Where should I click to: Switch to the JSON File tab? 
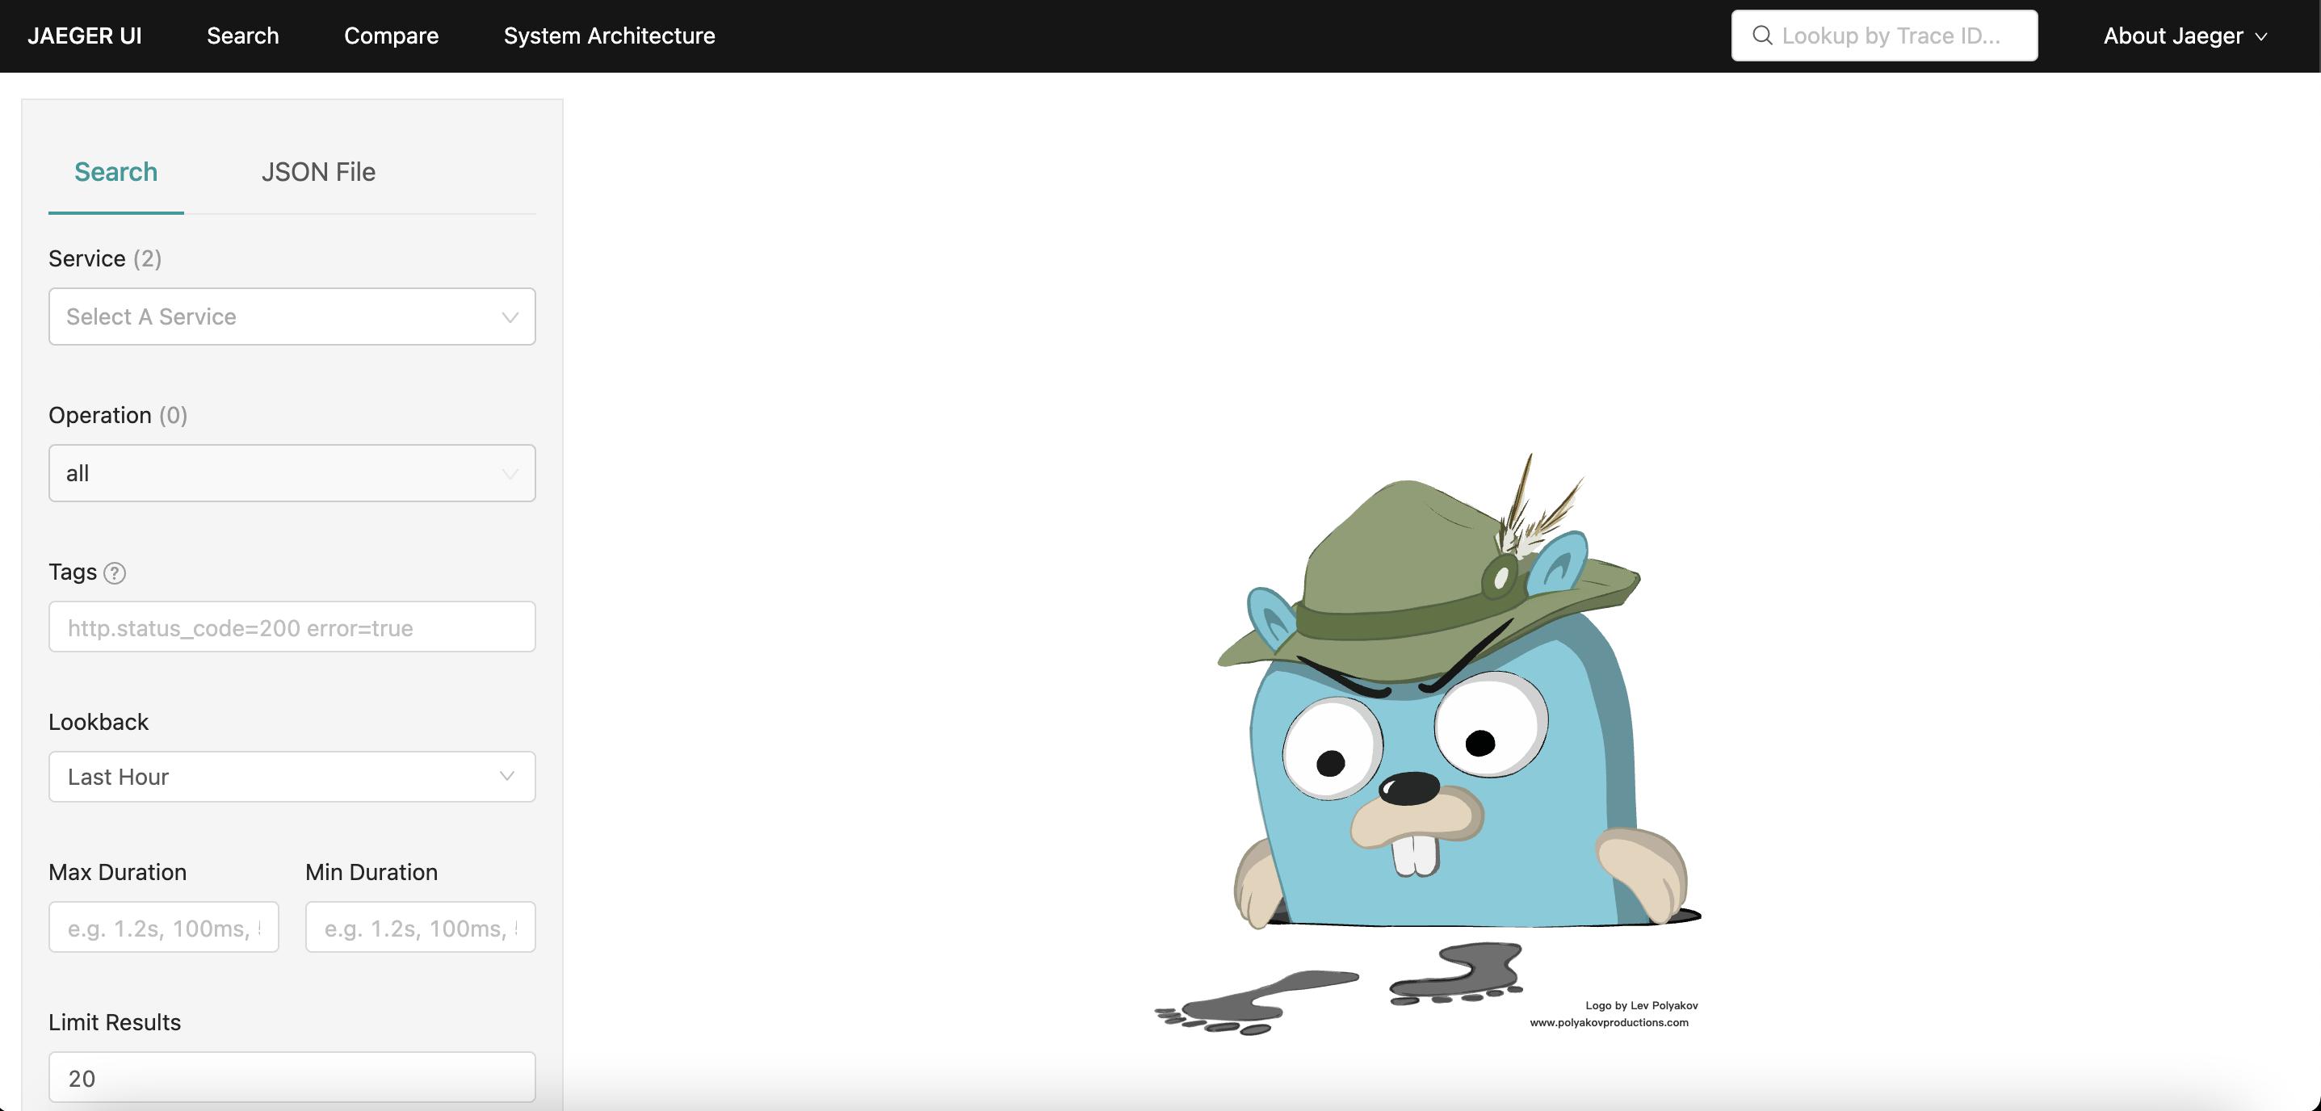point(318,171)
